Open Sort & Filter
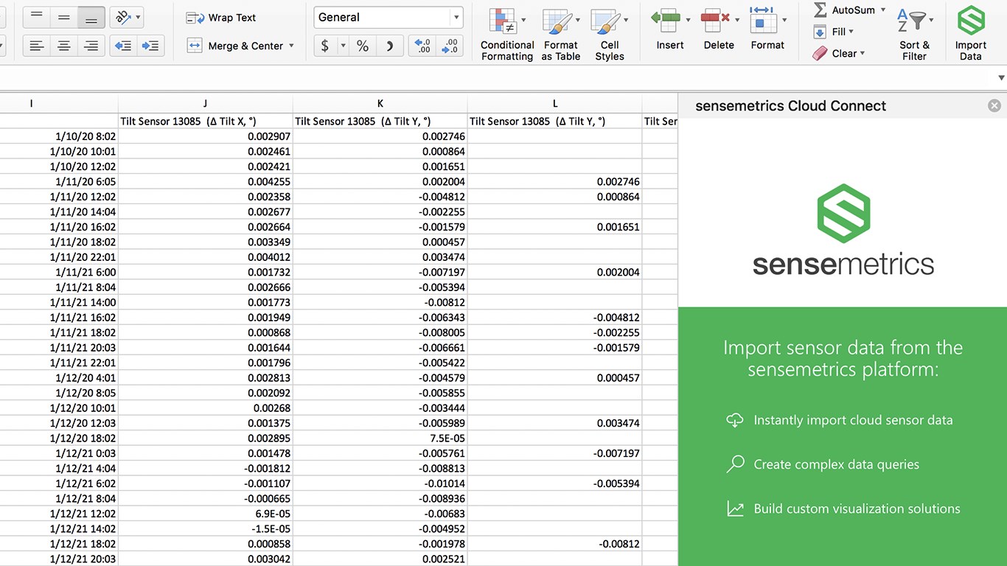Viewport: 1007px width, 566px height. (x=914, y=35)
